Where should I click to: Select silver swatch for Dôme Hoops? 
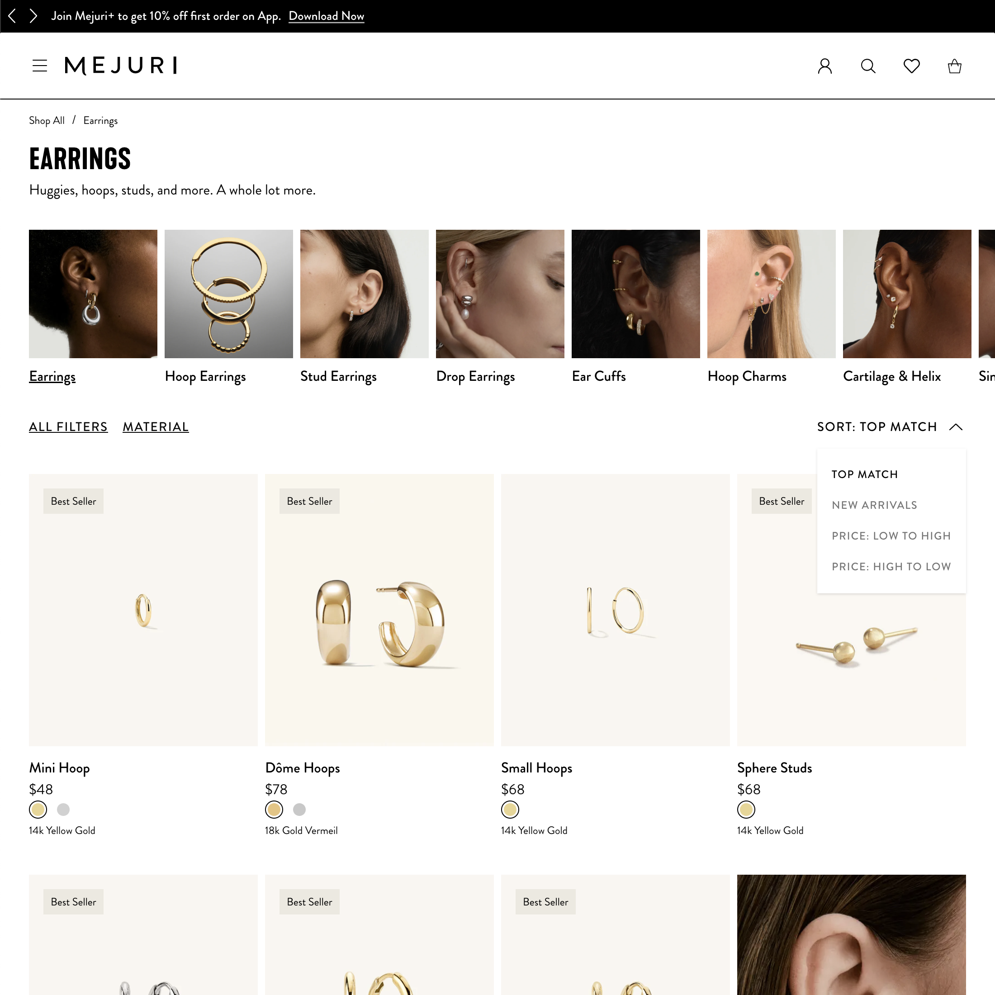(299, 810)
